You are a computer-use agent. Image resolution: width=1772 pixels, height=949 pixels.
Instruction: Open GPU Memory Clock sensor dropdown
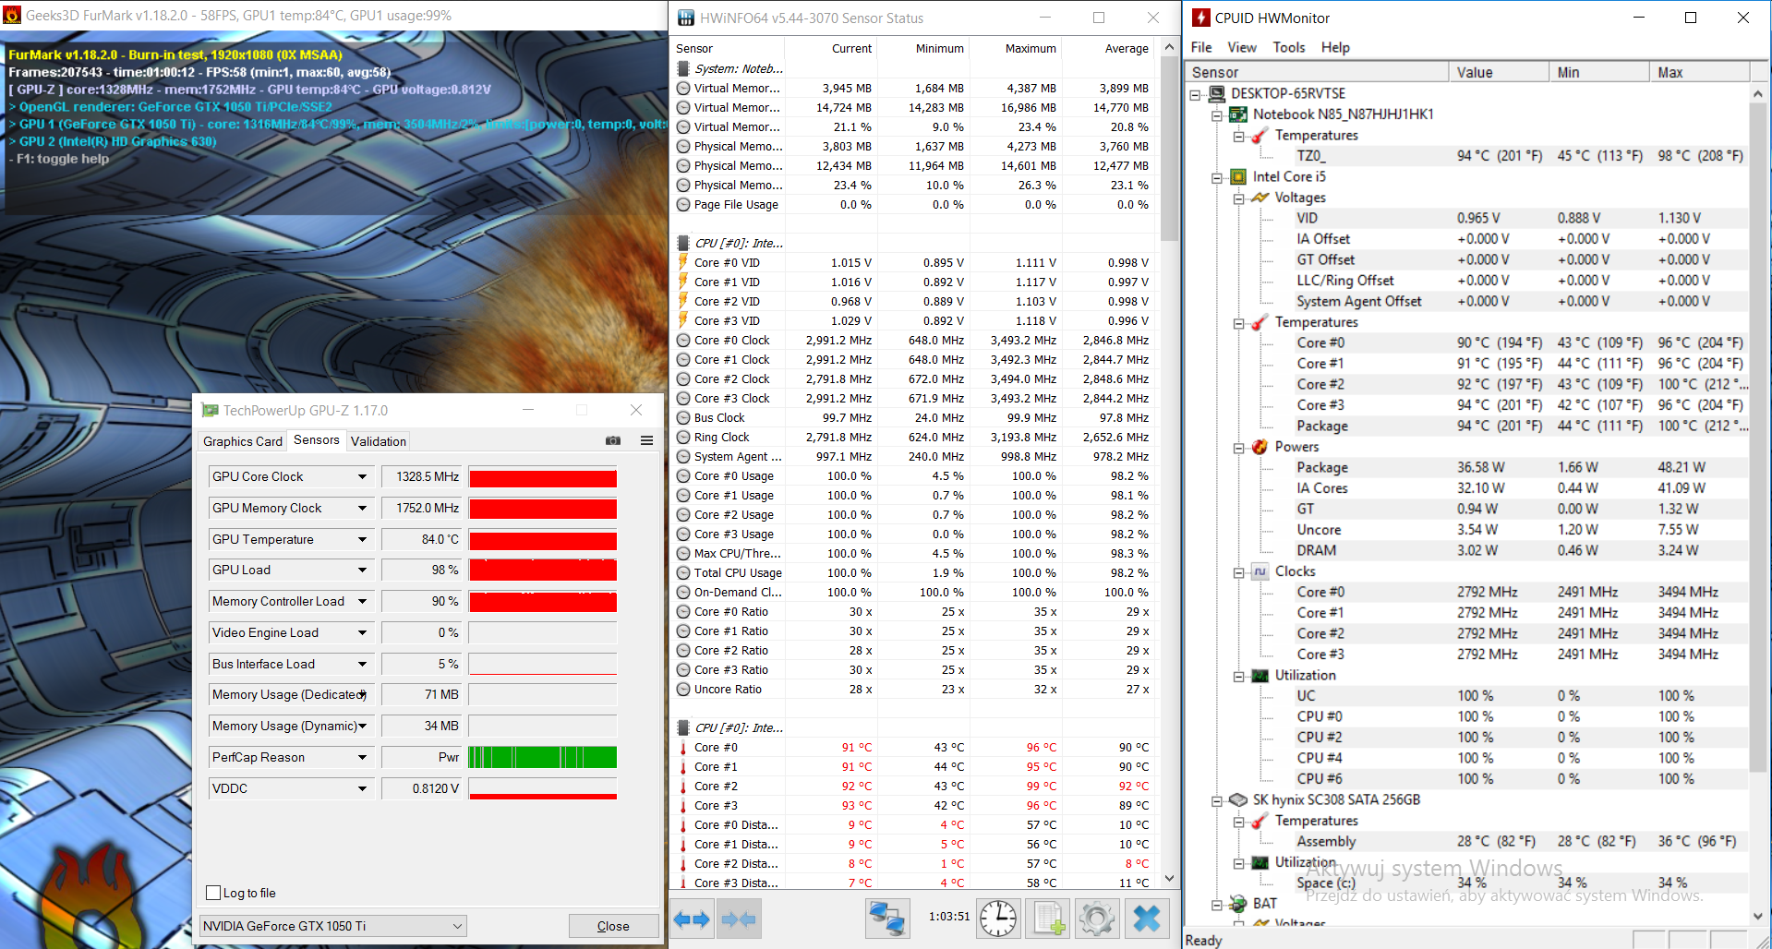click(x=362, y=508)
